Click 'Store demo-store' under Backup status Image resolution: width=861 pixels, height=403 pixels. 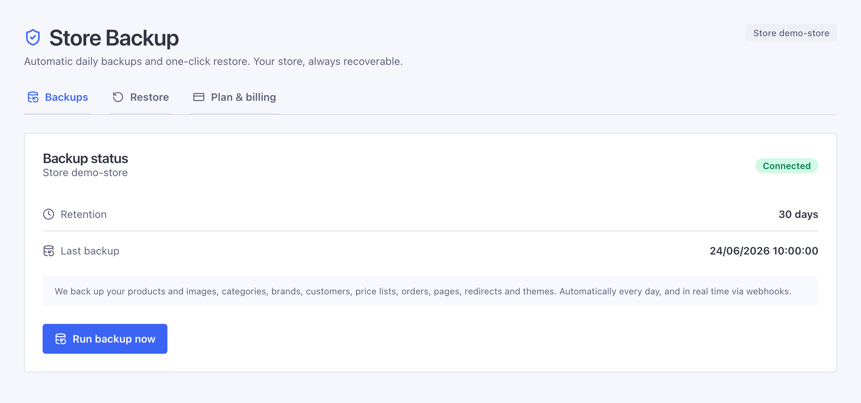85,173
